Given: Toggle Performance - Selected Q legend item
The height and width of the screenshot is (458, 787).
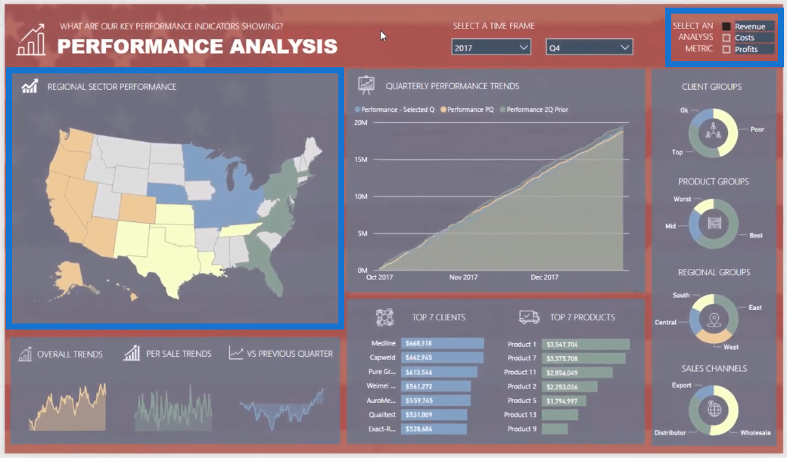Looking at the screenshot, I should 394,110.
